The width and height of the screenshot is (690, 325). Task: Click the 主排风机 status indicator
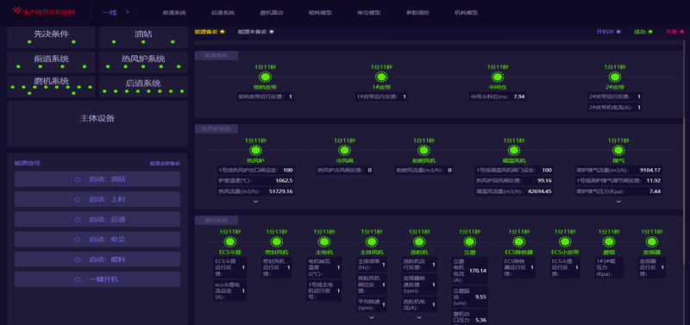click(x=372, y=241)
